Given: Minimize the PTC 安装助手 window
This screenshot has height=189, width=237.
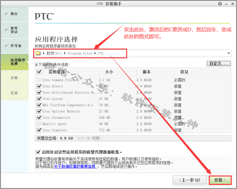Looking at the screenshot, I should click(226, 4).
